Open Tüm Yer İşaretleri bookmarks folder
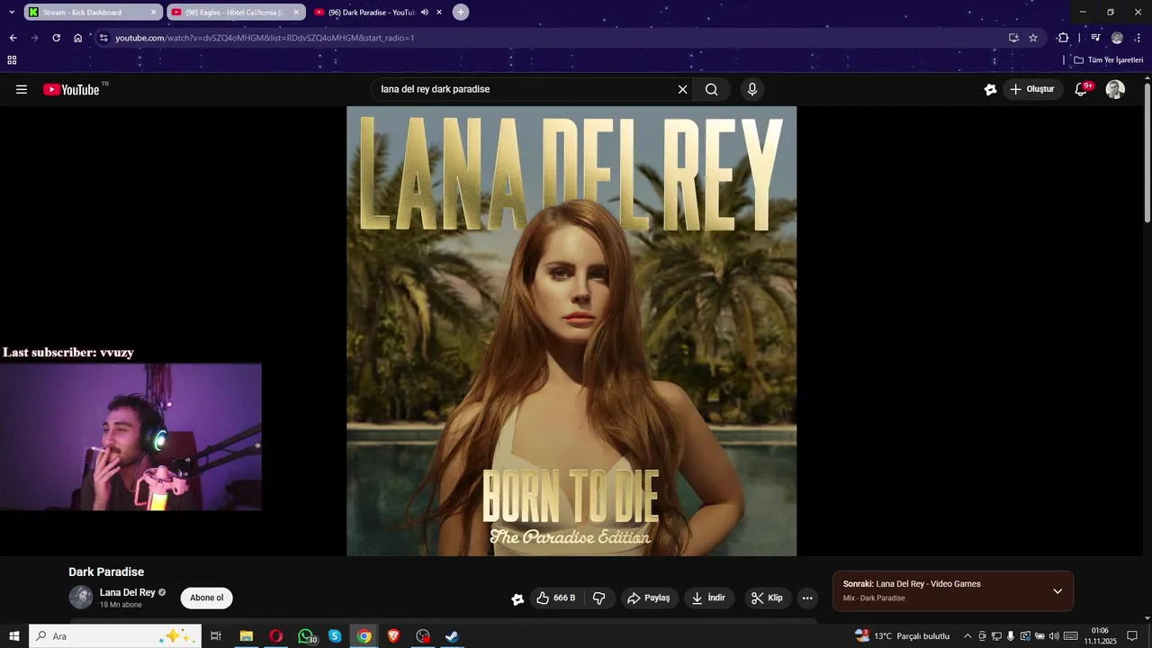 [x=1109, y=59]
